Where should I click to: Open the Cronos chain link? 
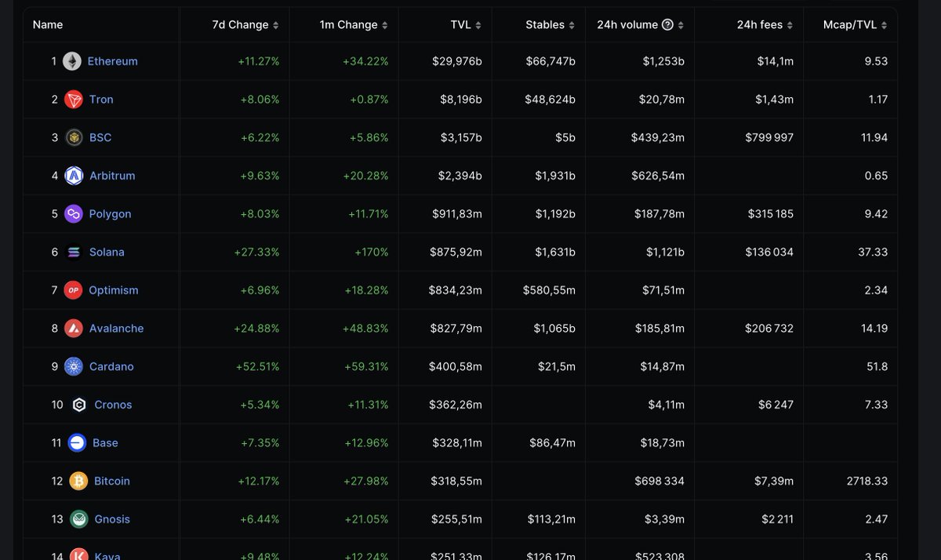113,405
